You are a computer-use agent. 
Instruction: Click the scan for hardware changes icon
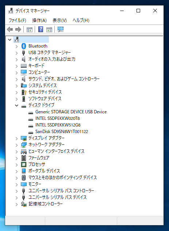click(x=61, y=30)
